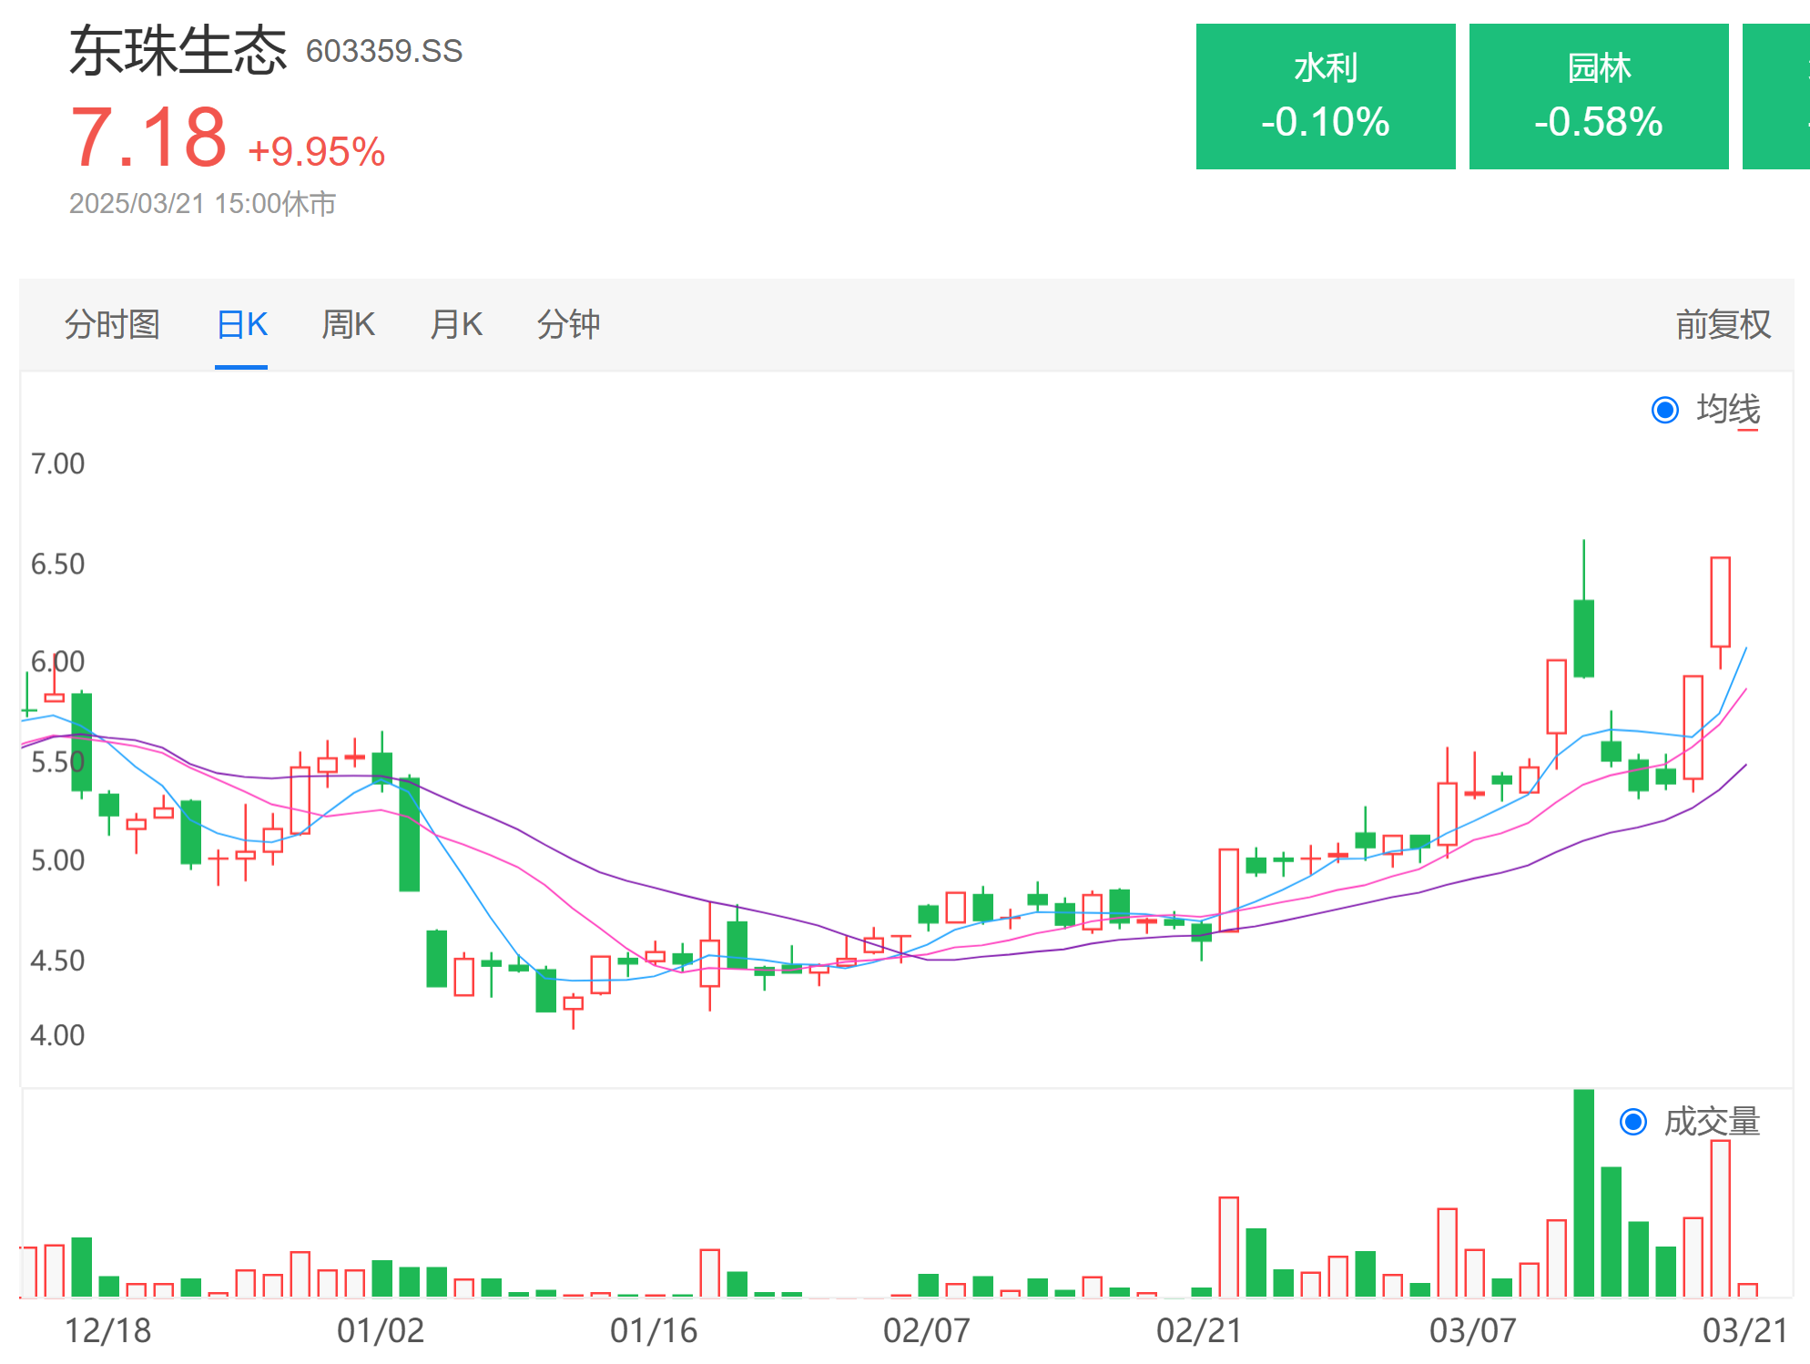Open the 周K chart tab

point(348,324)
